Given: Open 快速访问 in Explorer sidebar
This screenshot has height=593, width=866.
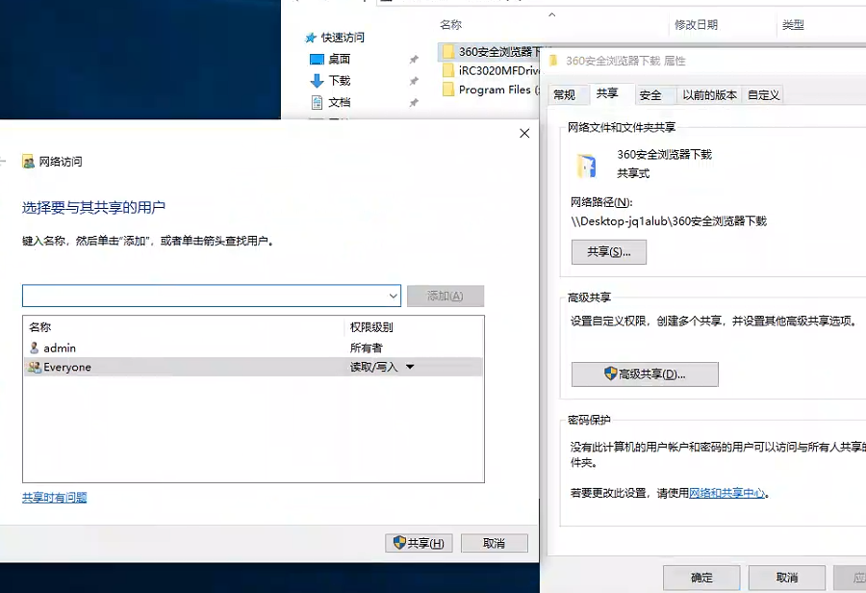Looking at the screenshot, I should (x=343, y=38).
